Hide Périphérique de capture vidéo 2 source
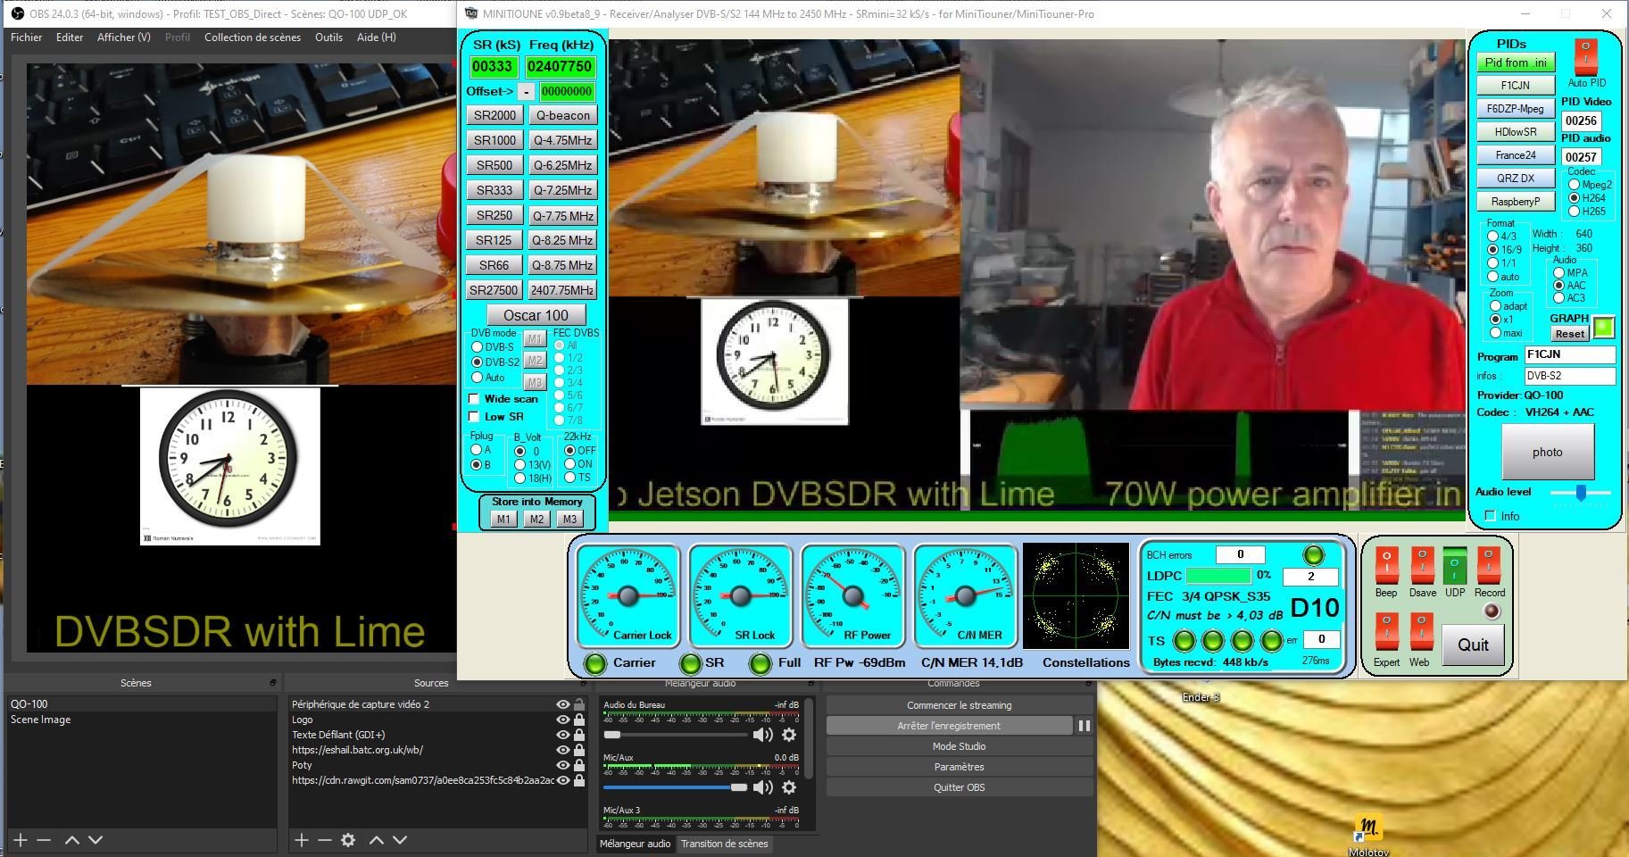Screen dimensions: 1629x857 pyautogui.click(x=563, y=704)
